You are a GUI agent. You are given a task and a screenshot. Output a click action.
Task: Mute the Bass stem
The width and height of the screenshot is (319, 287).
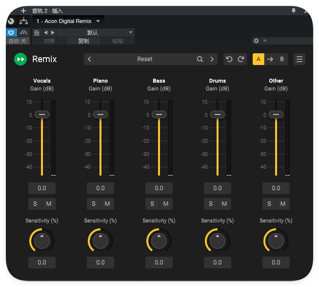pyautogui.click(x=166, y=204)
